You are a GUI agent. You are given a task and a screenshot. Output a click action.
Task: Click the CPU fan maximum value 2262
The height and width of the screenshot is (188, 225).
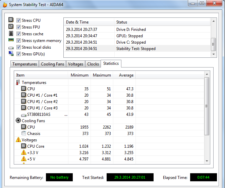107,127
